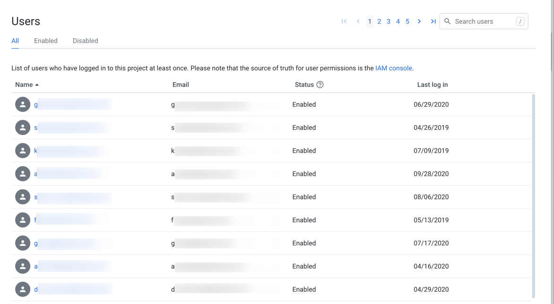Switch to the Enabled tab
The image size is (554, 304).
click(46, 41)
